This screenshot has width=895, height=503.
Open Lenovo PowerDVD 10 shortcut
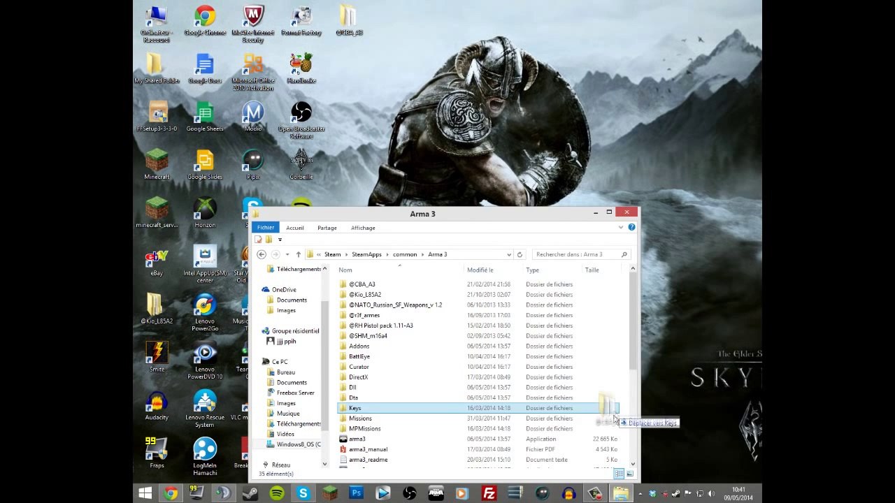point(205,360)
